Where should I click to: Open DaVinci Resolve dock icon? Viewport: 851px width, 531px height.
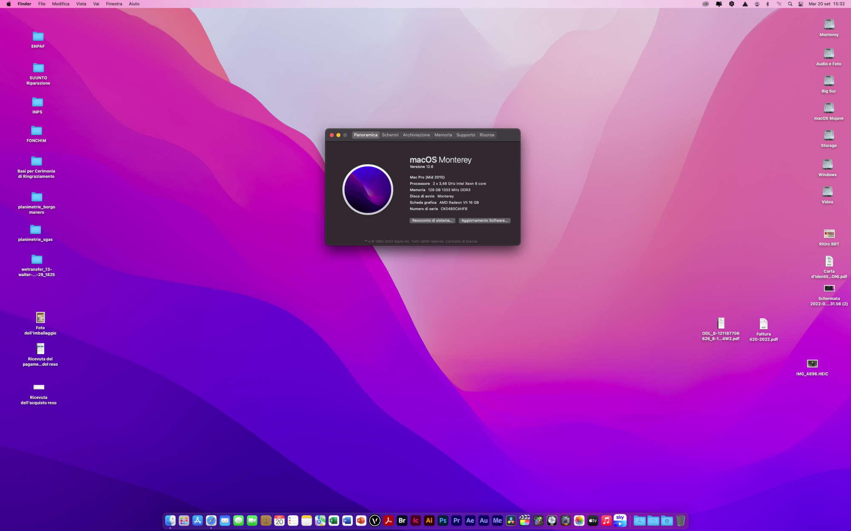[511, 520]
